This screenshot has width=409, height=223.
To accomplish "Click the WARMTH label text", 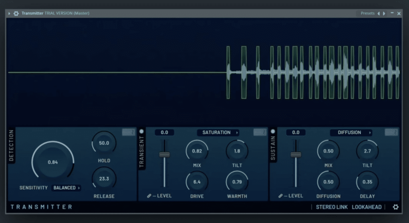I will click(237, 196).
